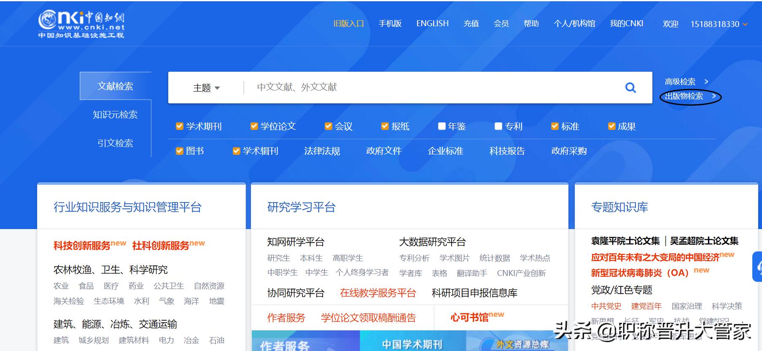762x351 pixels.
Task: Click the search box for 中文文献、外文文献
Action: [432, 87]
